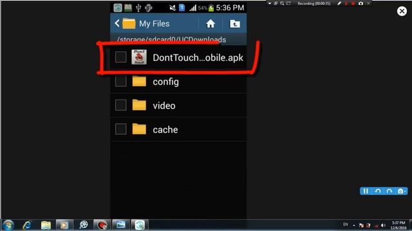Click the undo arrow on blue overlay
The height and width of the screenshot is (231, 412).
(378, 191)
